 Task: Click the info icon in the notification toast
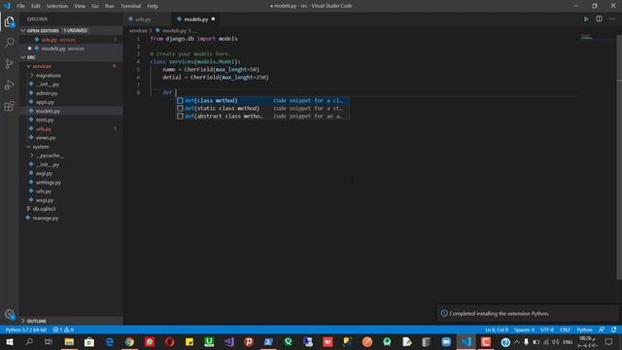pos(444,313)
